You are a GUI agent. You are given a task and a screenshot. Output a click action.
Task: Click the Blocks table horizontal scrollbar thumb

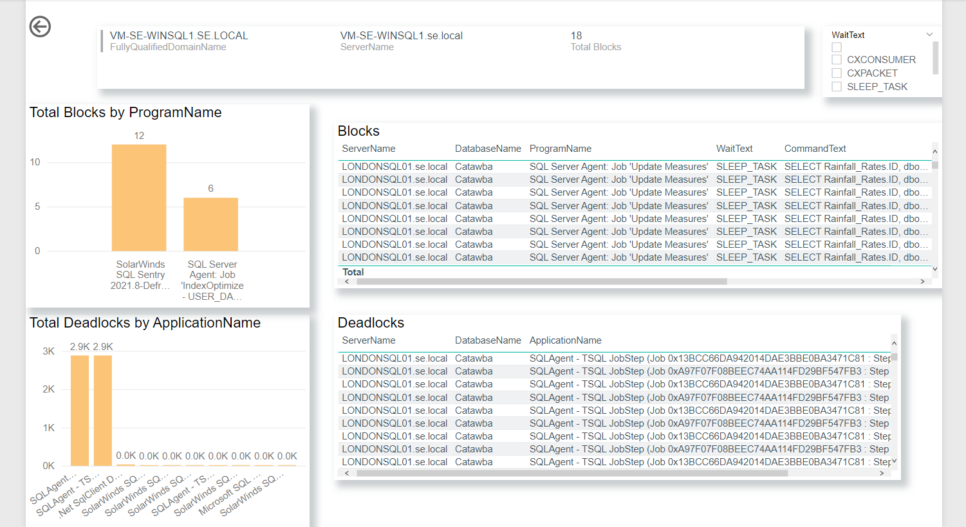pyautogui.click(x=541, y=281)
